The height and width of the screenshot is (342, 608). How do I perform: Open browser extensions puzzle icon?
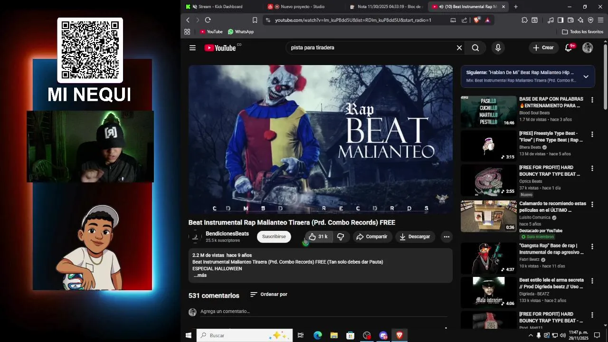524,20
